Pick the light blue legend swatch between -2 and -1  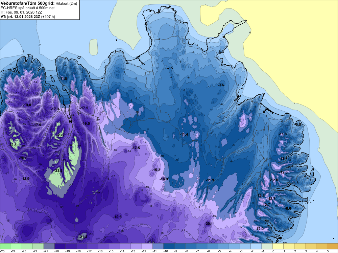(x=256, y=246)
